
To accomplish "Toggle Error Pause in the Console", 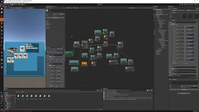I will pyautogui.click(x=112, y=90).
